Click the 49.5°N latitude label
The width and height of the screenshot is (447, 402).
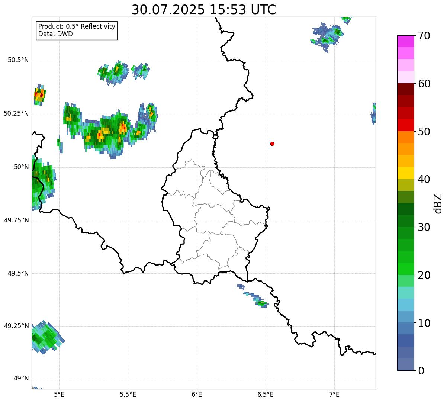click(x=18, y=273)
